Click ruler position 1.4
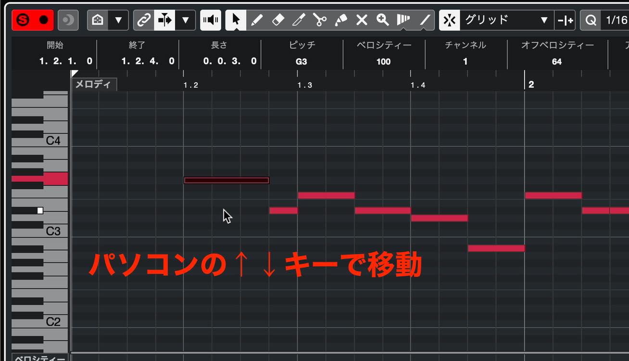The width and height of the screenshot is (629, 361). [418, 85]
